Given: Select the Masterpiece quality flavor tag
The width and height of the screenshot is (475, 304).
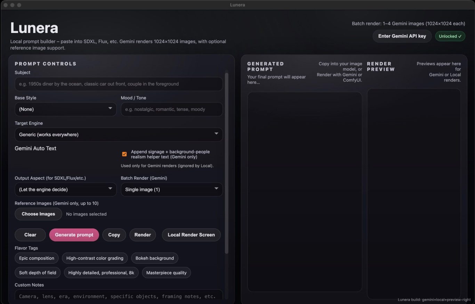Looking at the screenshot, I should (x=166, y=273).
